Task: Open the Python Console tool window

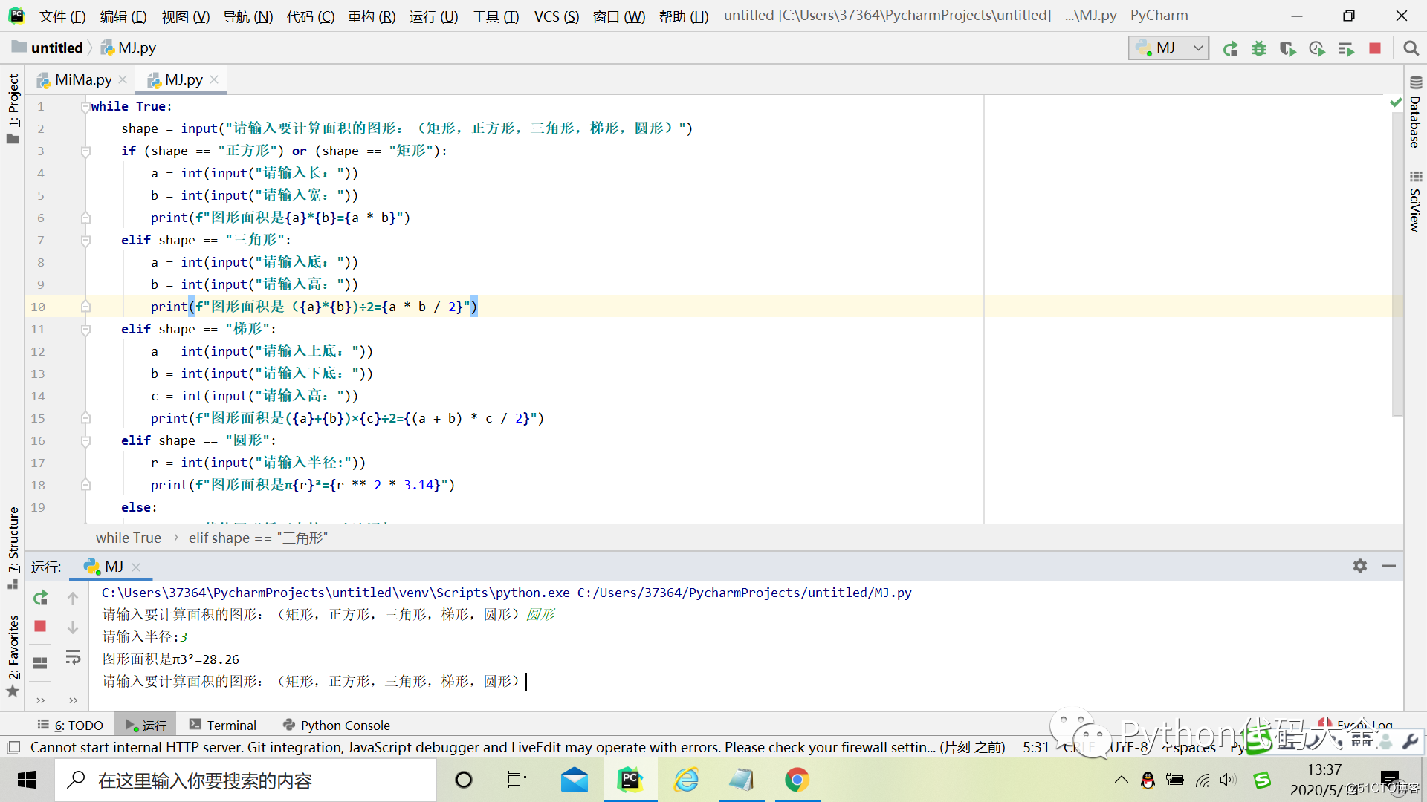Action: (337, 726)
